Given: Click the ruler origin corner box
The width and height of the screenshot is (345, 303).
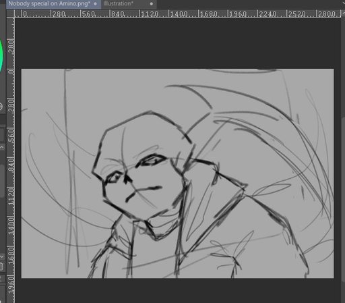Looking at the screenshot, I should [10, 13].
